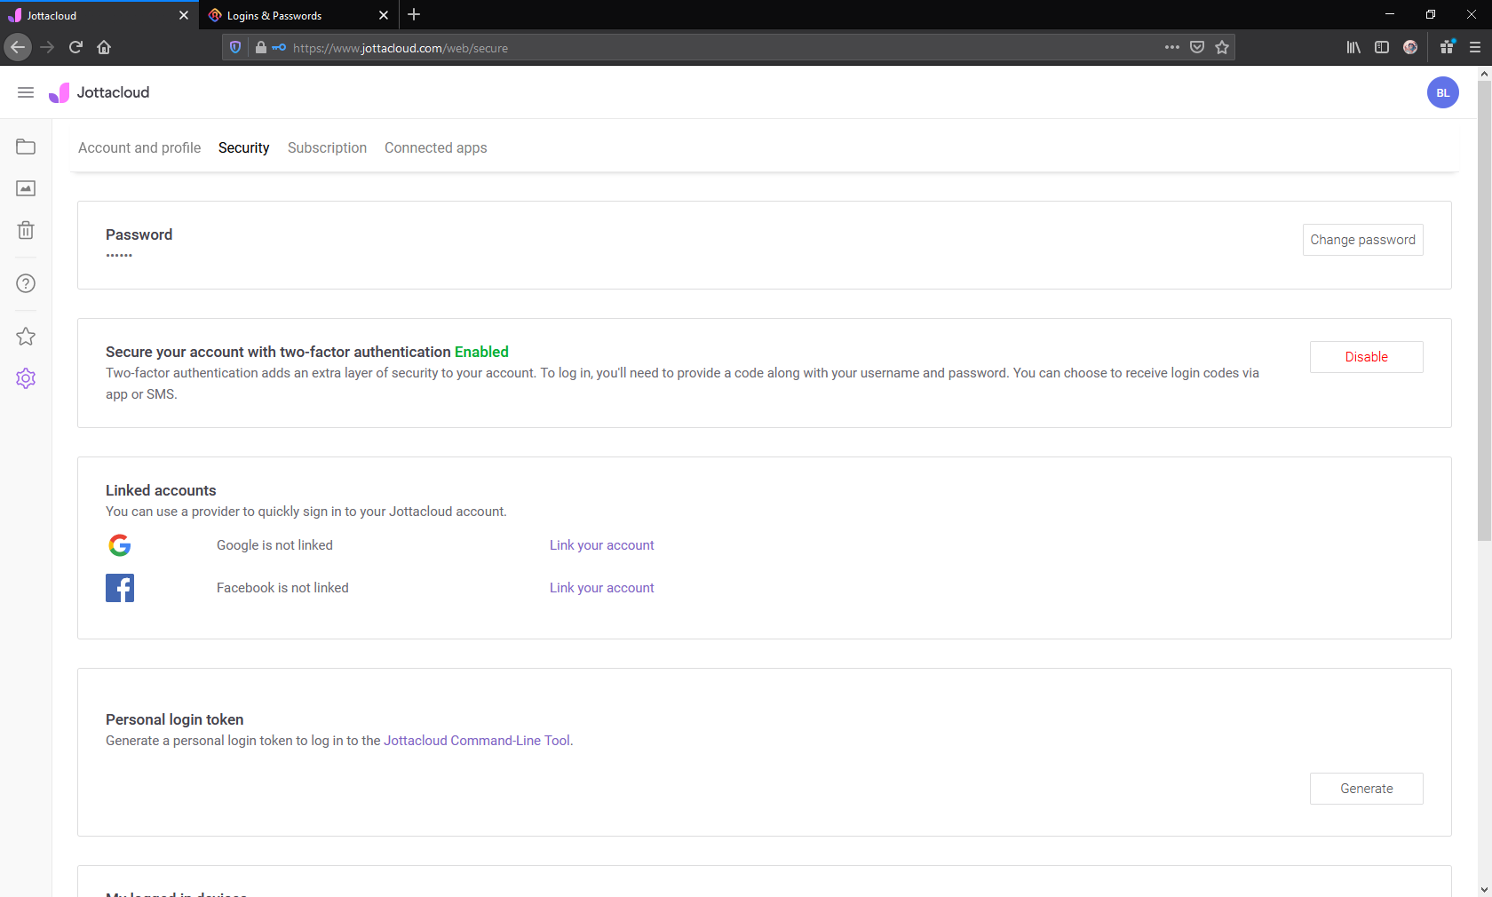The image size is (1492, 897).
Task: Open the Connected apps tab
Action: point(435,147)
